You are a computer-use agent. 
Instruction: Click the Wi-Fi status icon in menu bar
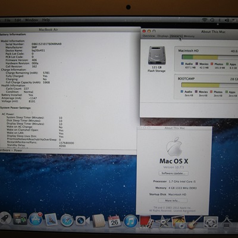[x=204, y=20]
